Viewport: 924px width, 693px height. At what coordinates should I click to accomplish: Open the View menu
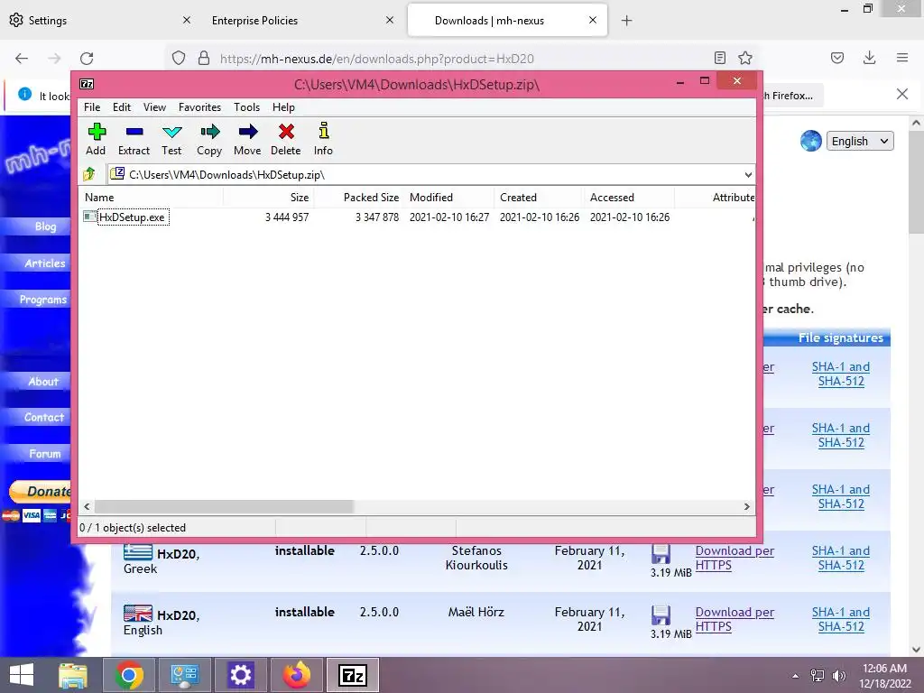(x=154, y=107)
